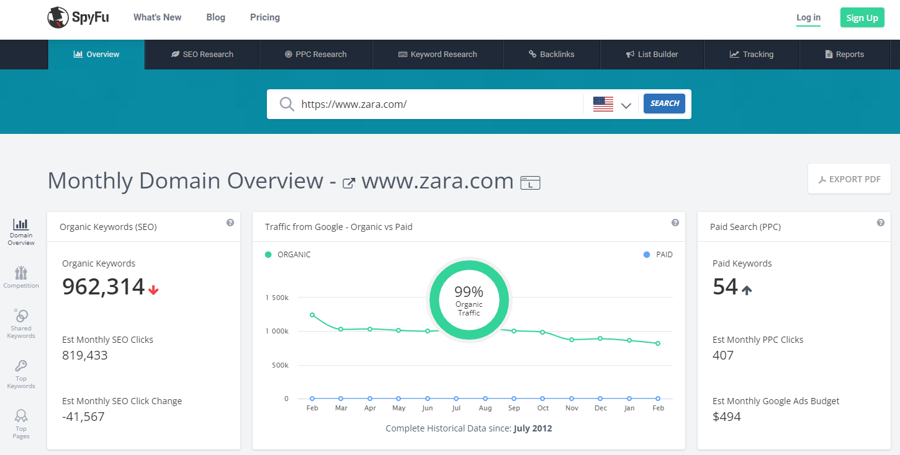Screen dimensions: 900x455
Task: Click the Sign Up button
Action: [x=862, y=17]
